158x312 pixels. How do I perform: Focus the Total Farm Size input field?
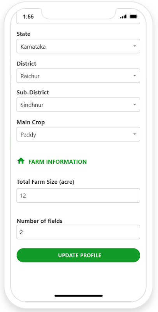click(x=78, y=196)
